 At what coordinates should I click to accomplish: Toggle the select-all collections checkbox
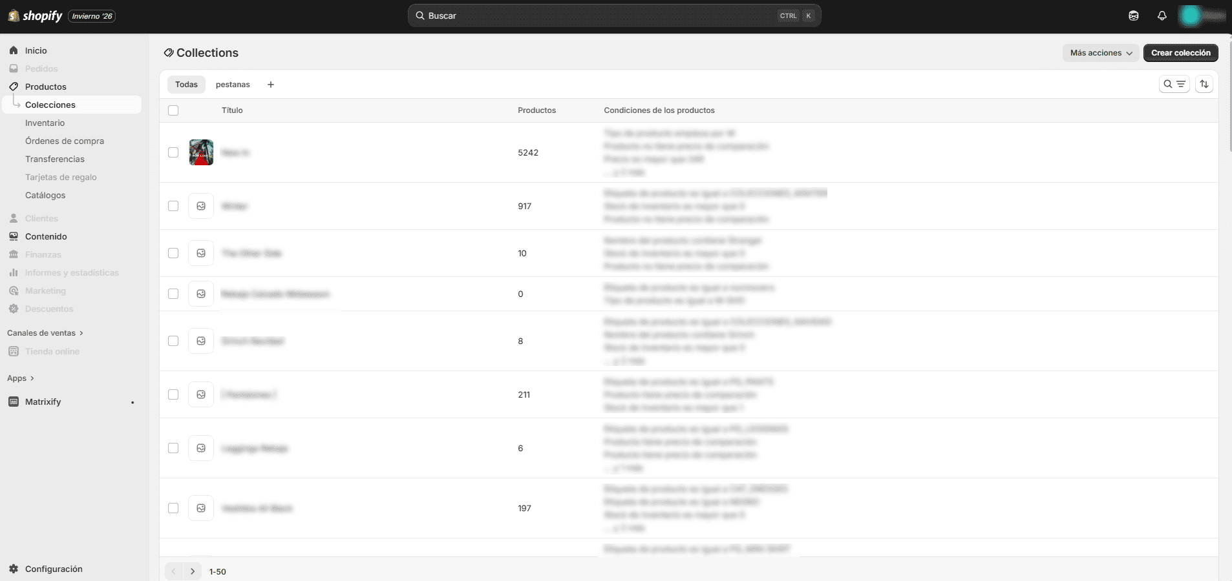click(x=173, y=110)
